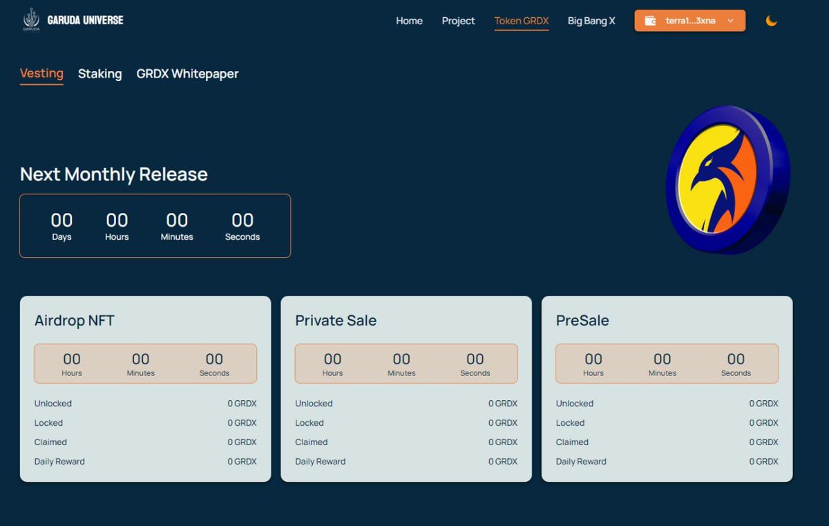Click Private Sale Hours countdown
This screenshot has height=526, width=829.
point(332,359)
